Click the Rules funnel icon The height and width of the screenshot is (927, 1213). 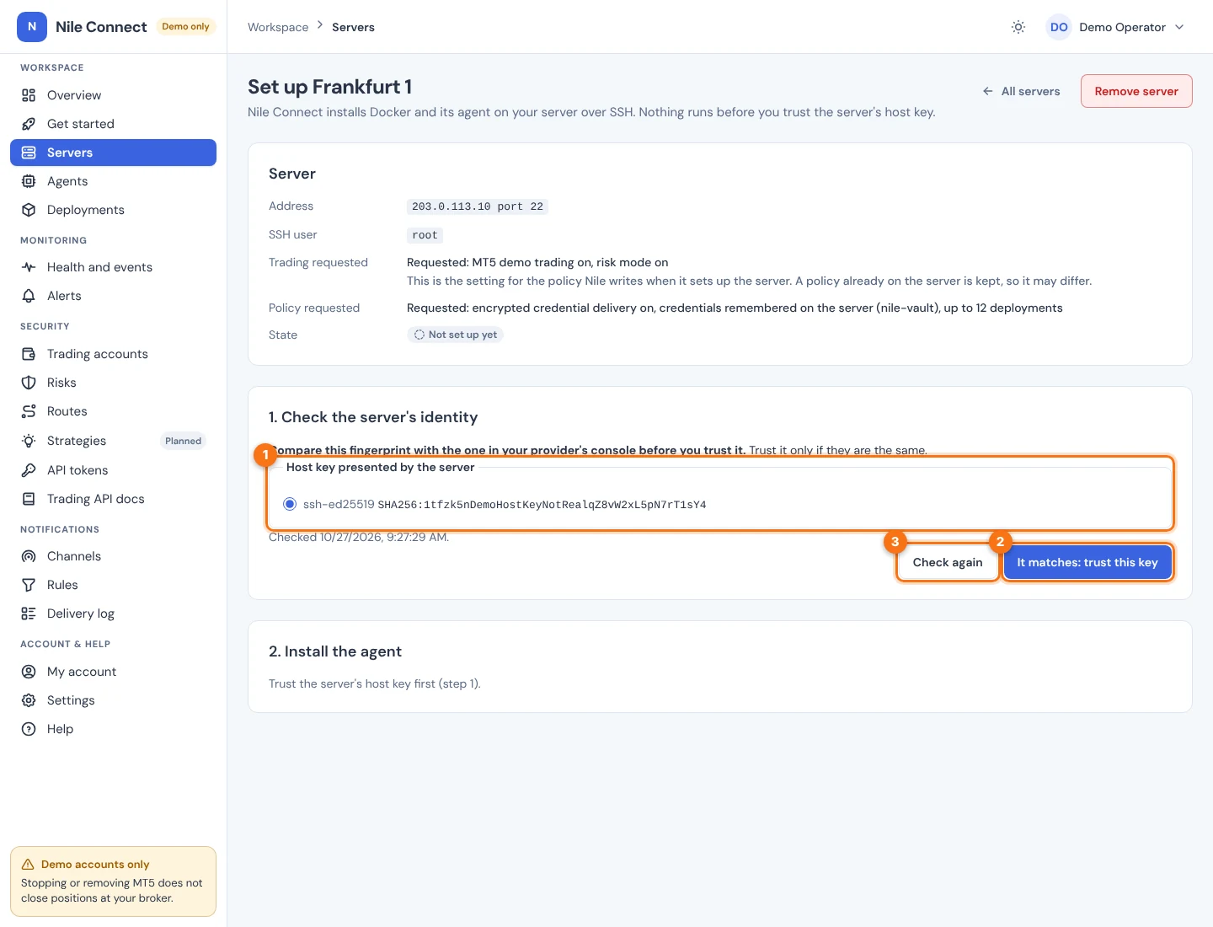tap(29, 585)
